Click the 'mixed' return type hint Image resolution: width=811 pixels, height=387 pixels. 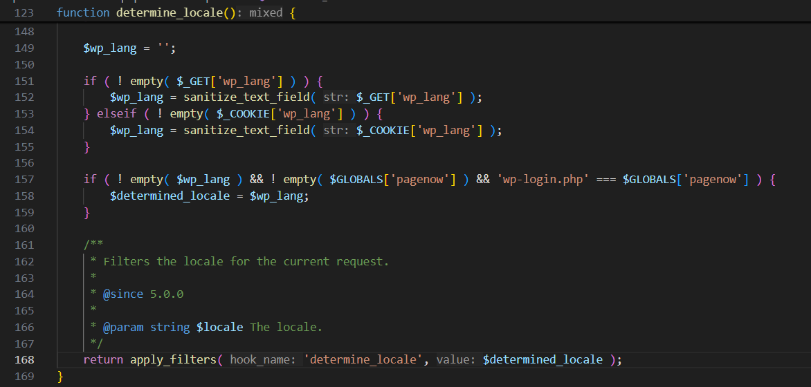(266, 12)
